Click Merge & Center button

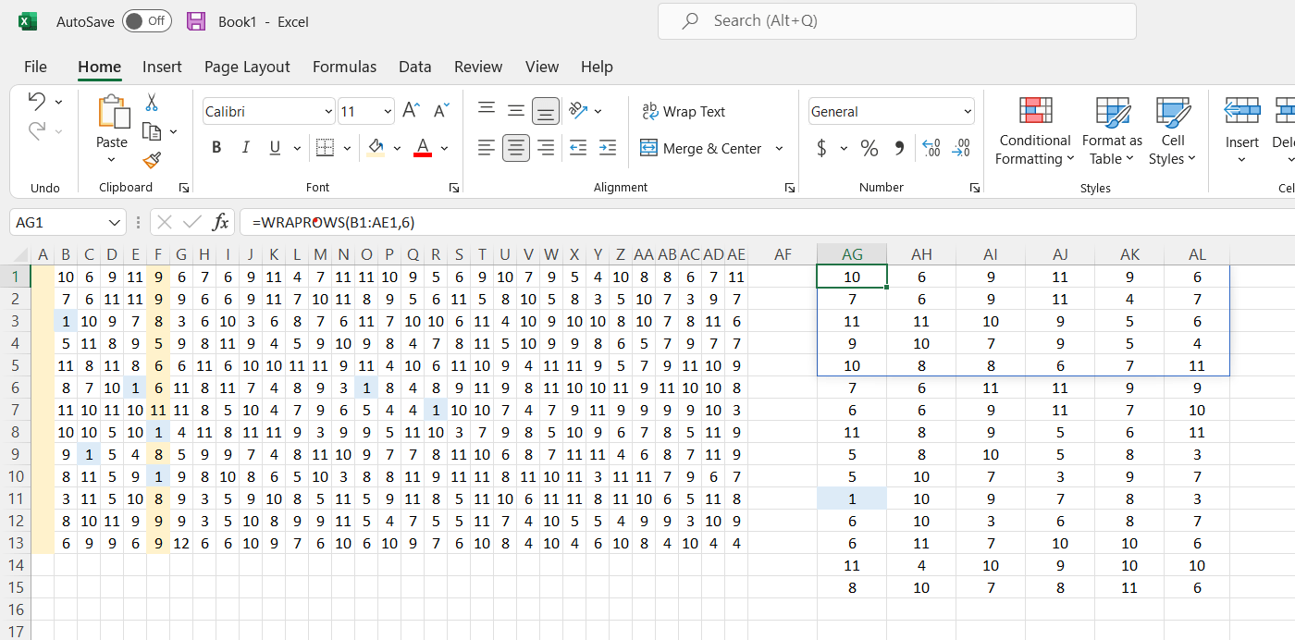(x=700, y=148)
